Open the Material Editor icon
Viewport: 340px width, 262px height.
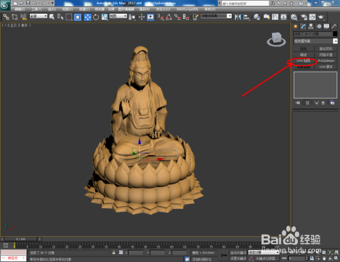[294, 17]
